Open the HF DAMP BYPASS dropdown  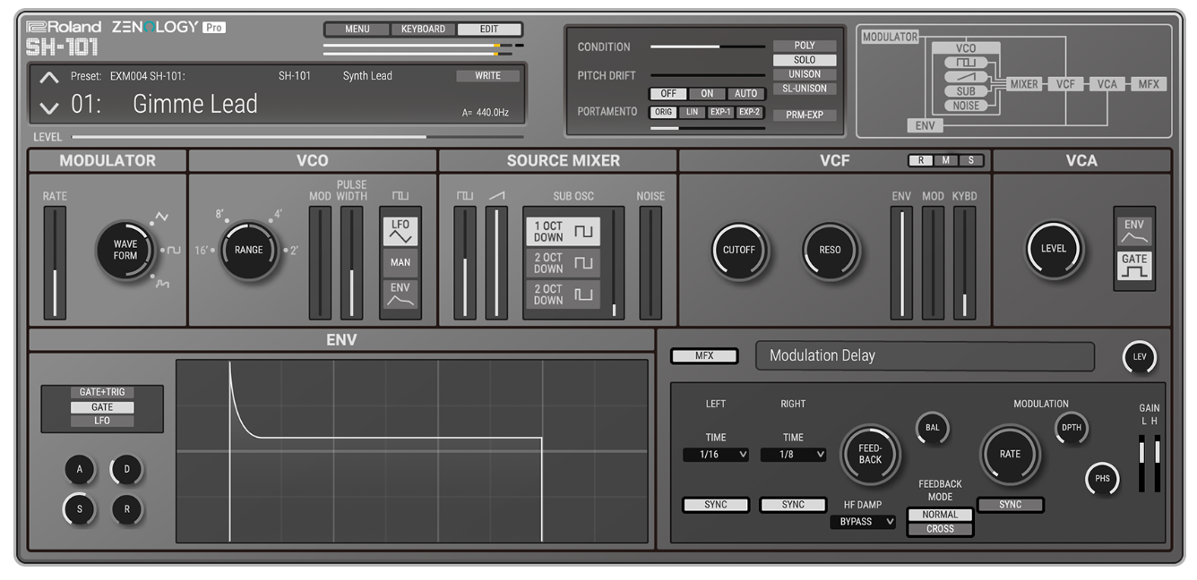click(862, 522)
